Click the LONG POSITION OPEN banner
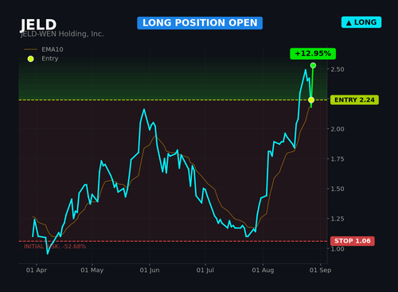Screen dimensions: 398x292 (x=200, y=23)
